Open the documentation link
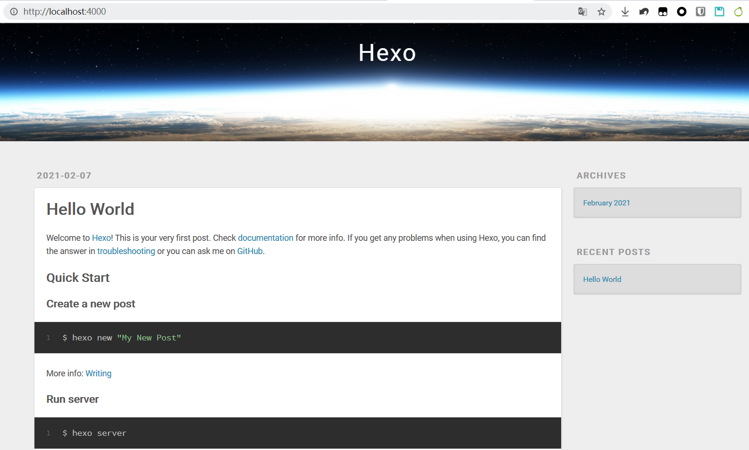This screenshot has width=749, height=450. tap(266, 238)
